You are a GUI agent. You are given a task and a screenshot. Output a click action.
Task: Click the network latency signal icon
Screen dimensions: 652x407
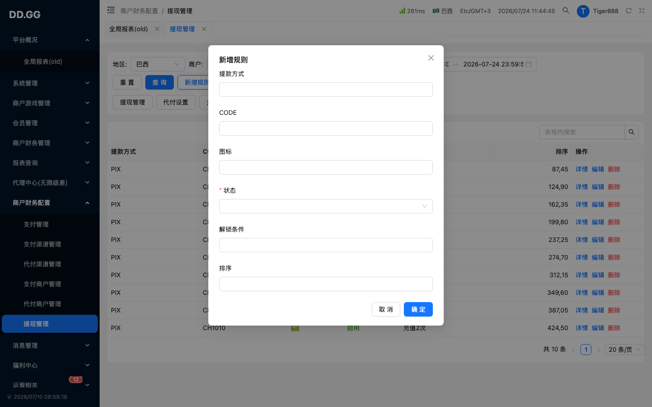(402, 10)
